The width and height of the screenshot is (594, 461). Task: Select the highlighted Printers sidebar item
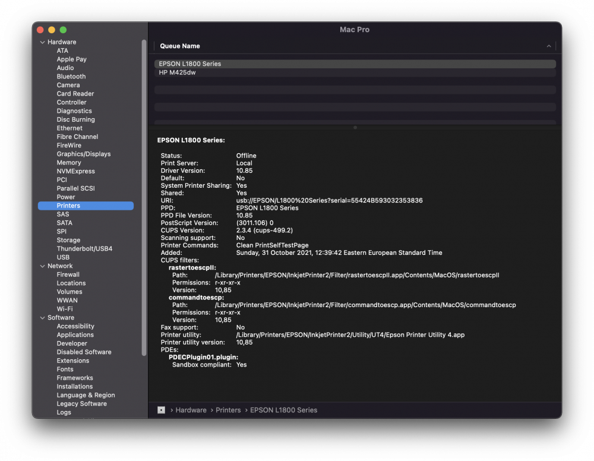point(86,206)
